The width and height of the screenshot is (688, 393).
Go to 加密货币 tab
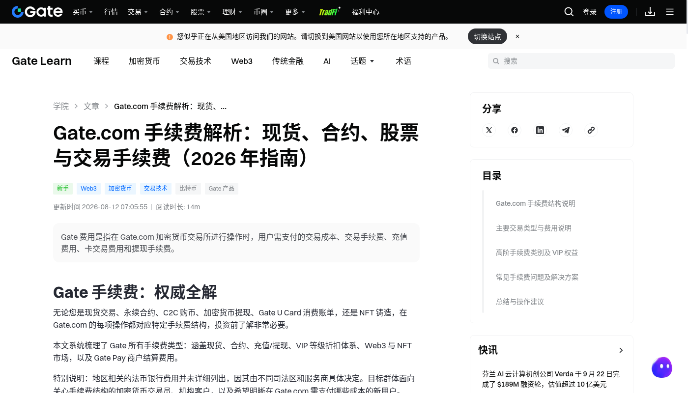[144, 61]
